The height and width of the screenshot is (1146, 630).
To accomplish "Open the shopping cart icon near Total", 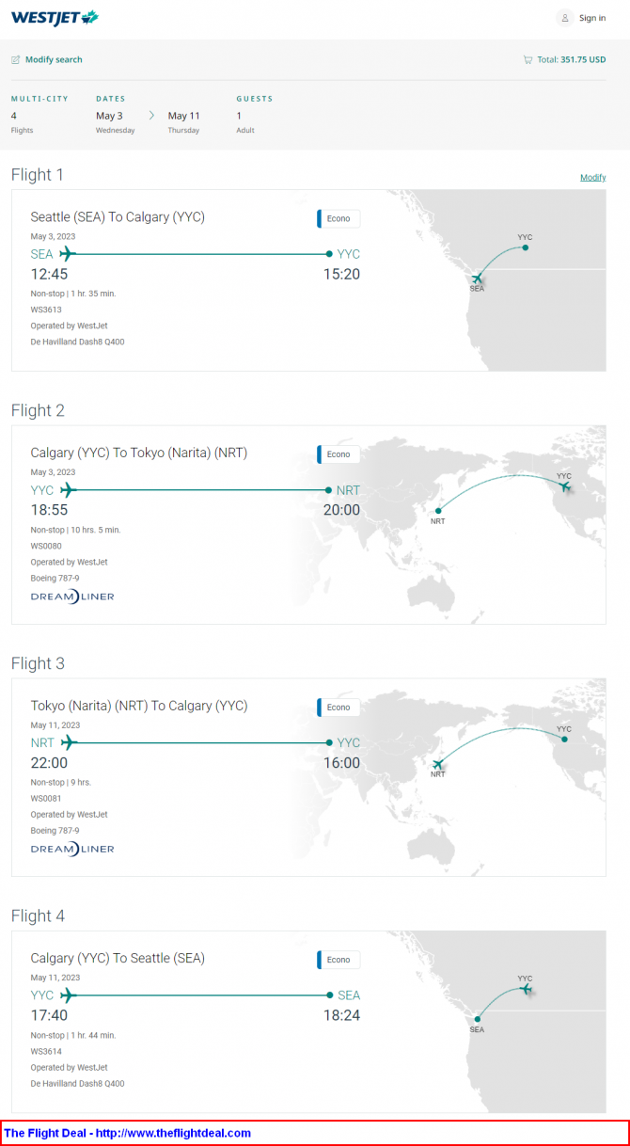I will 528,59.
